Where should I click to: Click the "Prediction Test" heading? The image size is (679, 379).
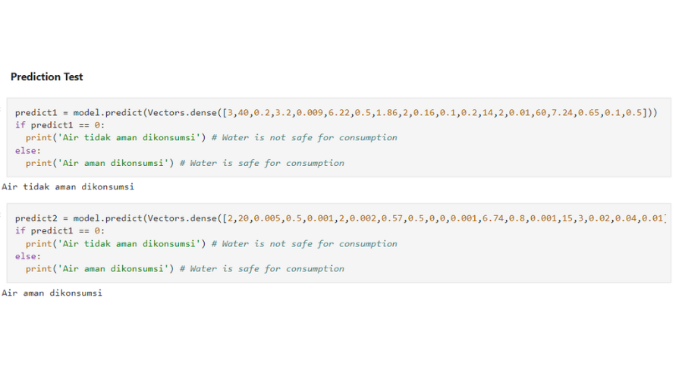47,77
